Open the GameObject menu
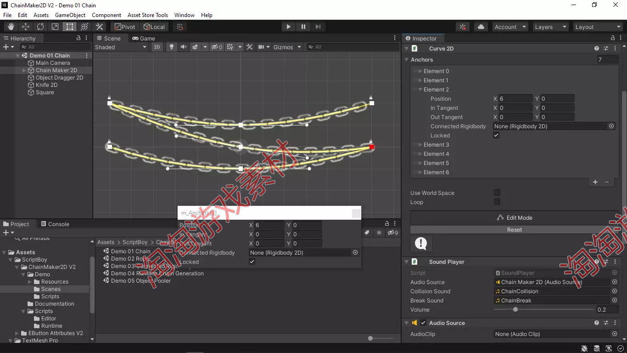The image size is (627, 353). coord(70,15)
